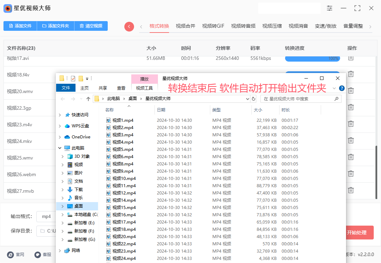Click the 保存目录 path field
The width and height of the screenshot is (381, 263).
pyautogui.click(x=46, y=231)
